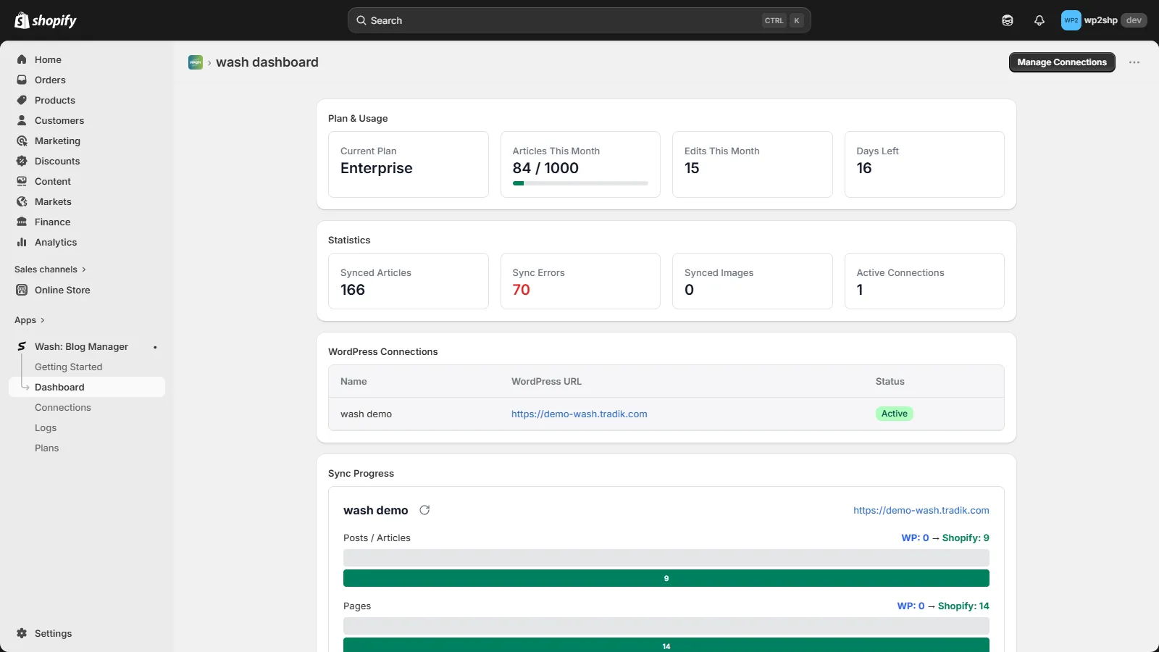Open the Plans sub-item
Viewport: 1159px width, 652px height.
coord(47,448)
